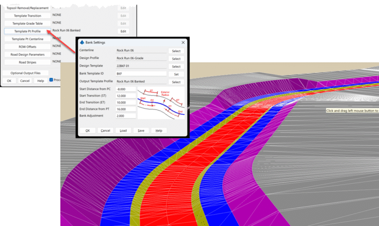The height and width of the screenshot is (226, 379).
Task: Click Save in Bank Settings dialog
Action: coord(141,131)
